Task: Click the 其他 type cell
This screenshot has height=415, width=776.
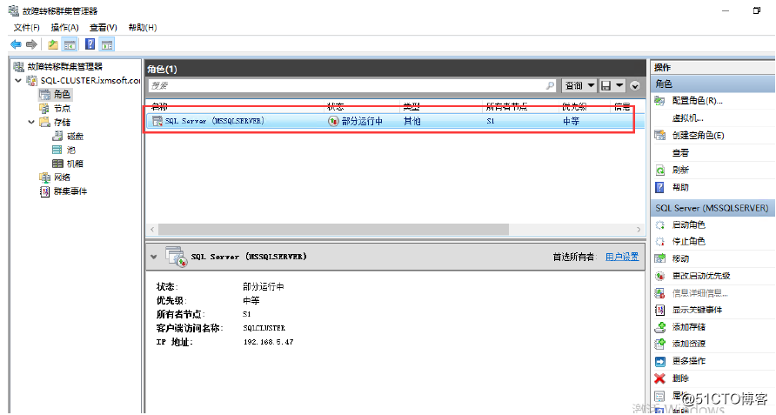Action: pos(411,121)
